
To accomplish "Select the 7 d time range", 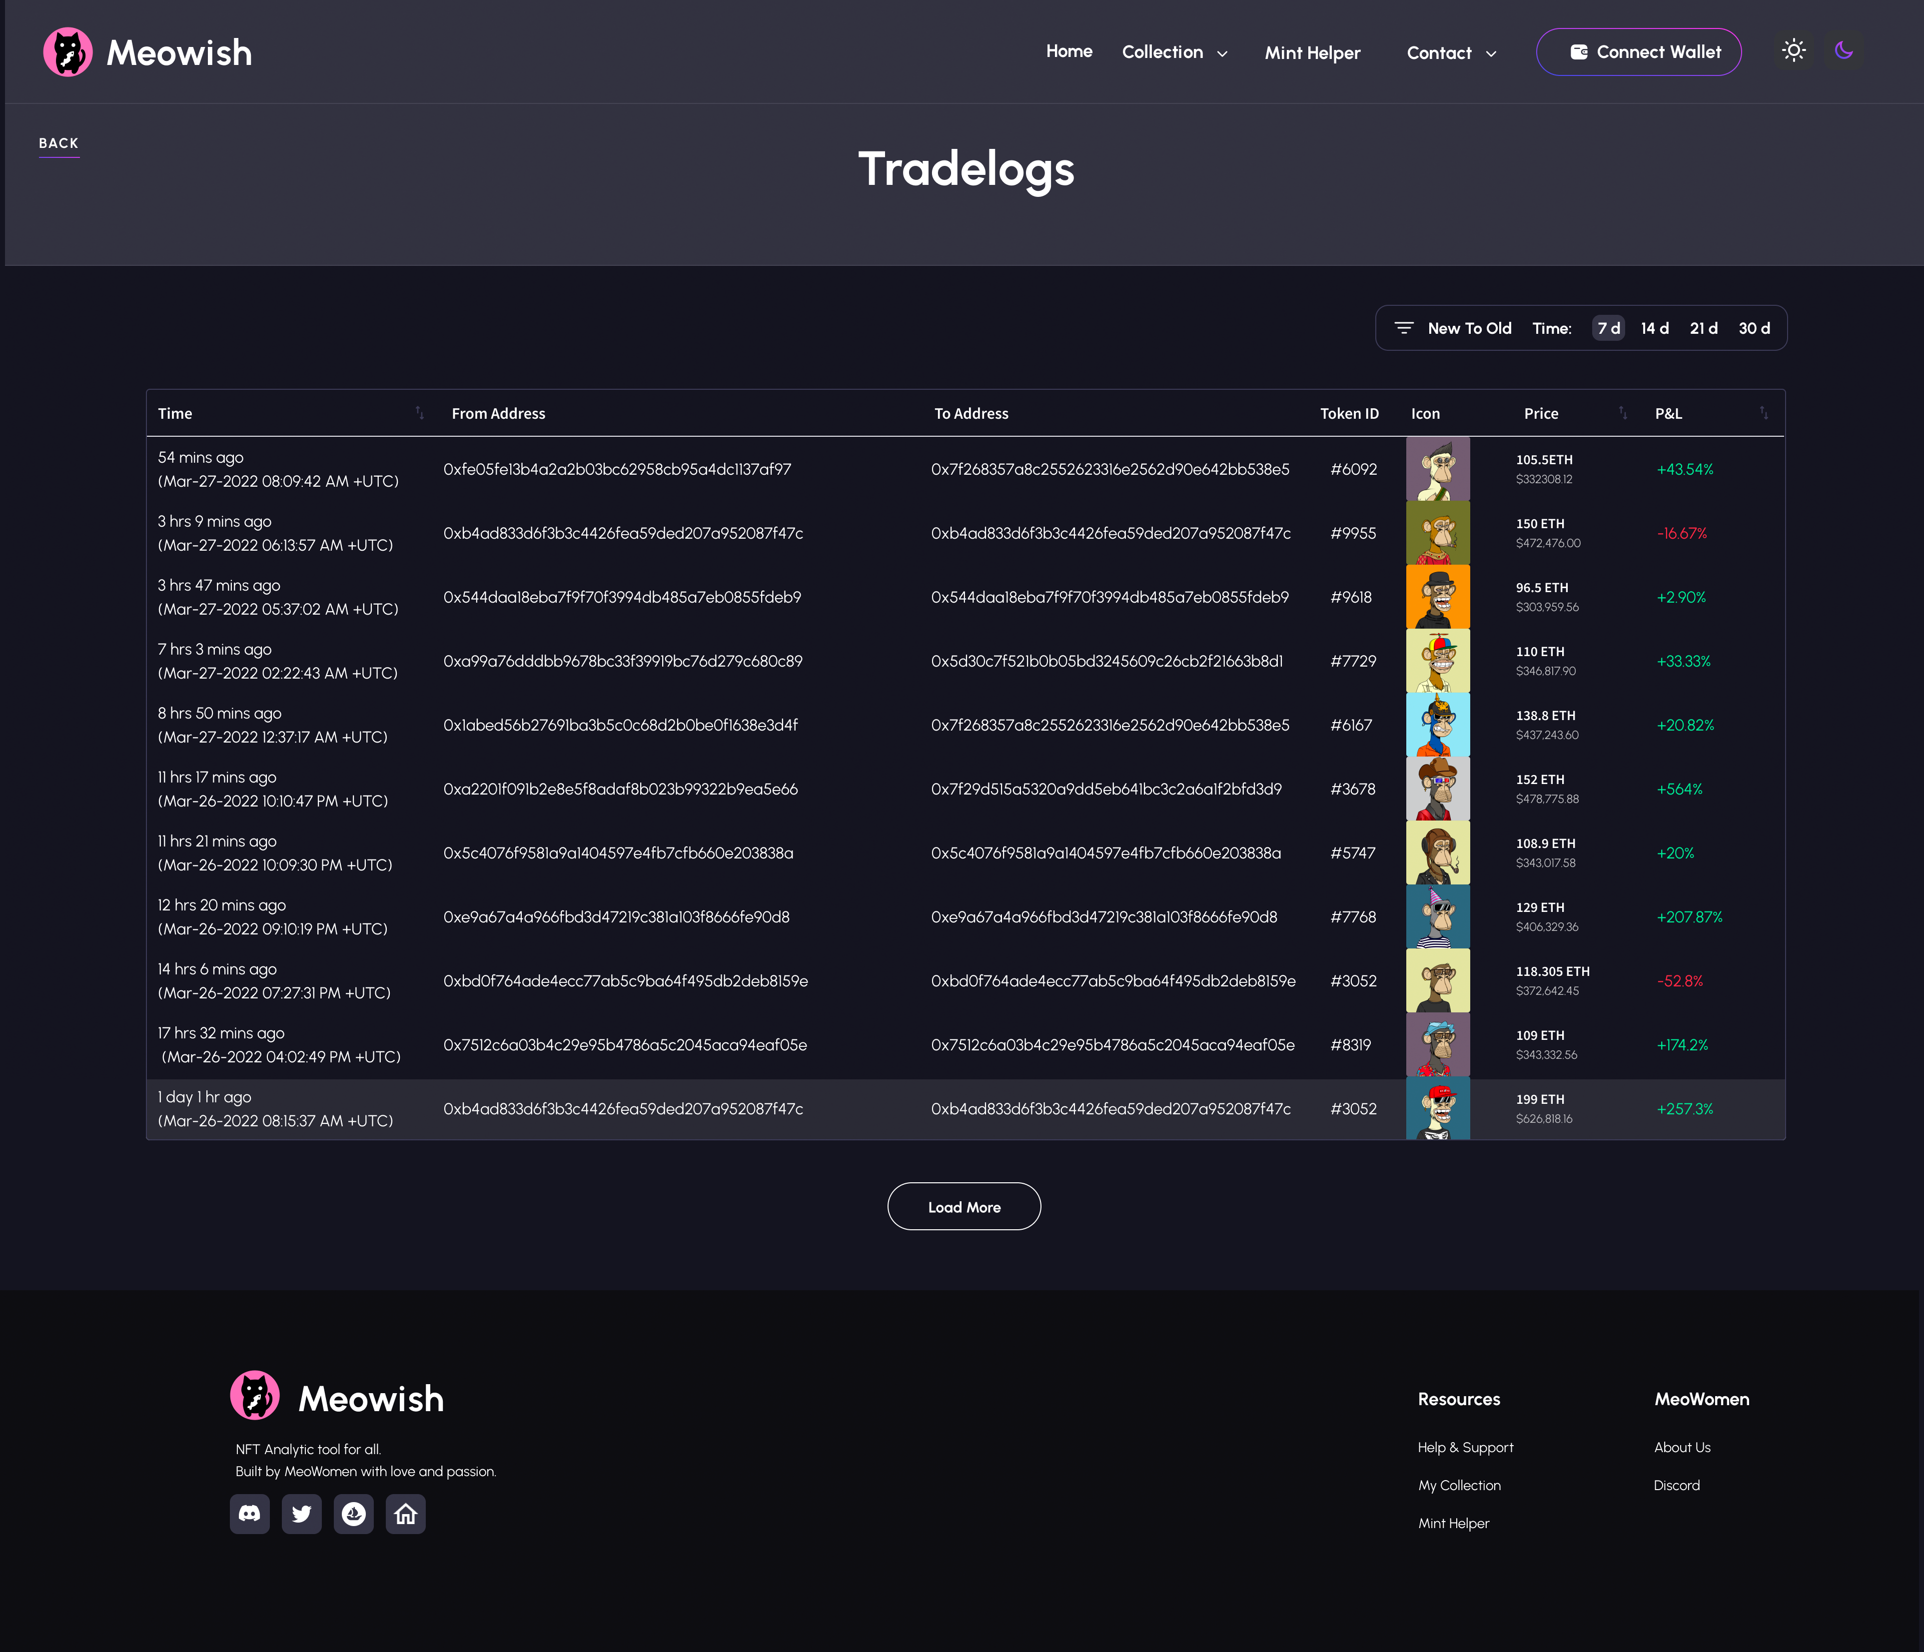I will pos(1608,328).
